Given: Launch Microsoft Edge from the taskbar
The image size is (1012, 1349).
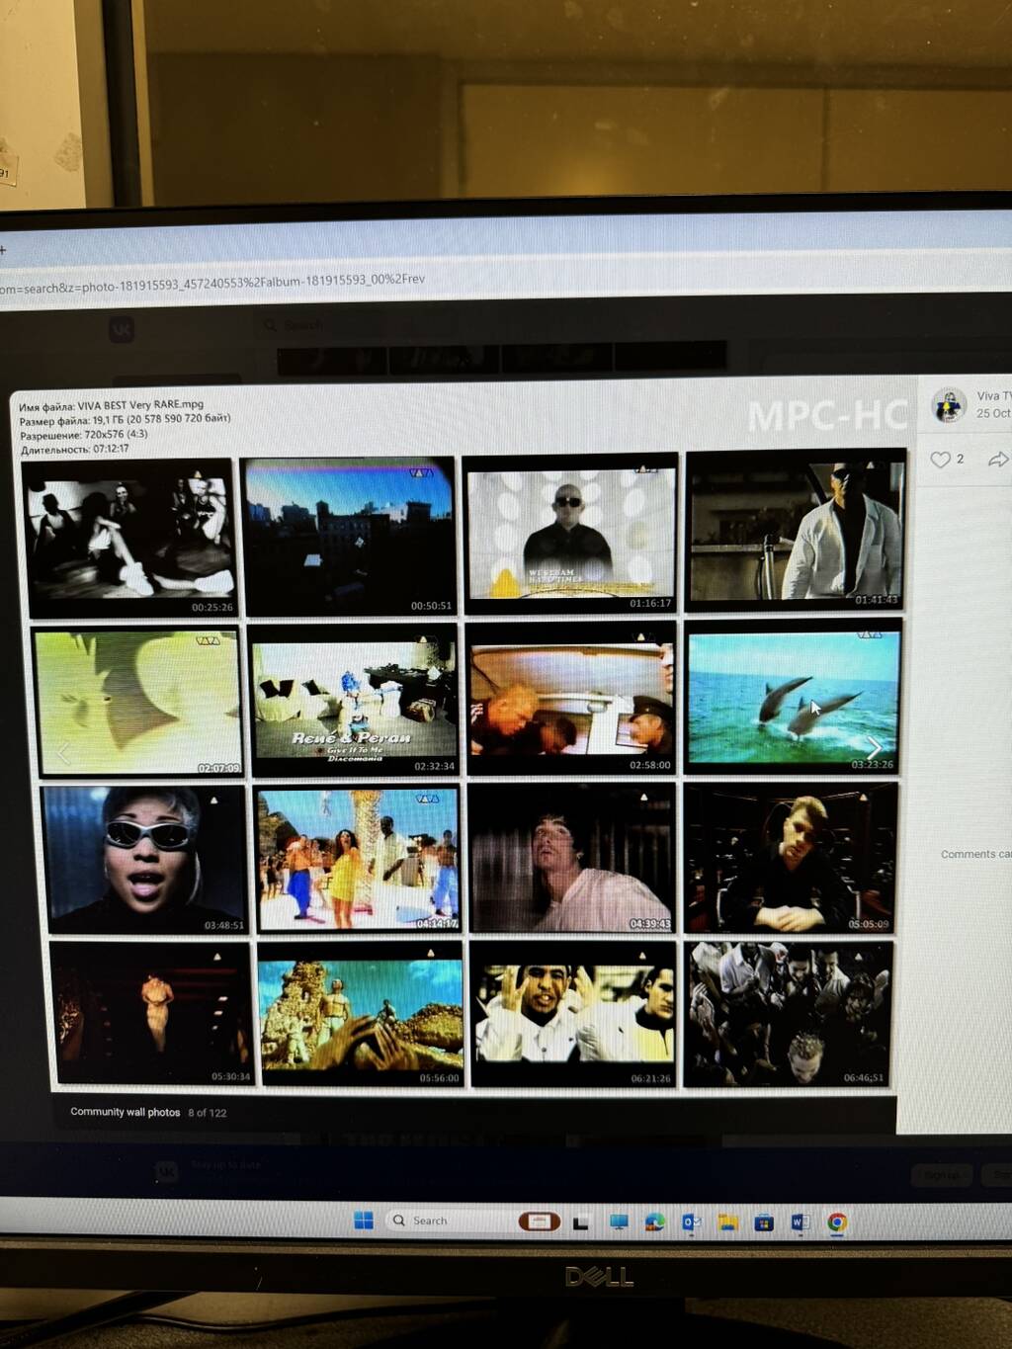Looking at the screenshot, I should pos(654,1223).
